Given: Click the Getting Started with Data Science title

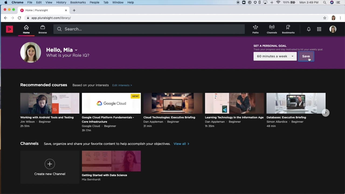Looking at the screenshot, I should [104, 175].
